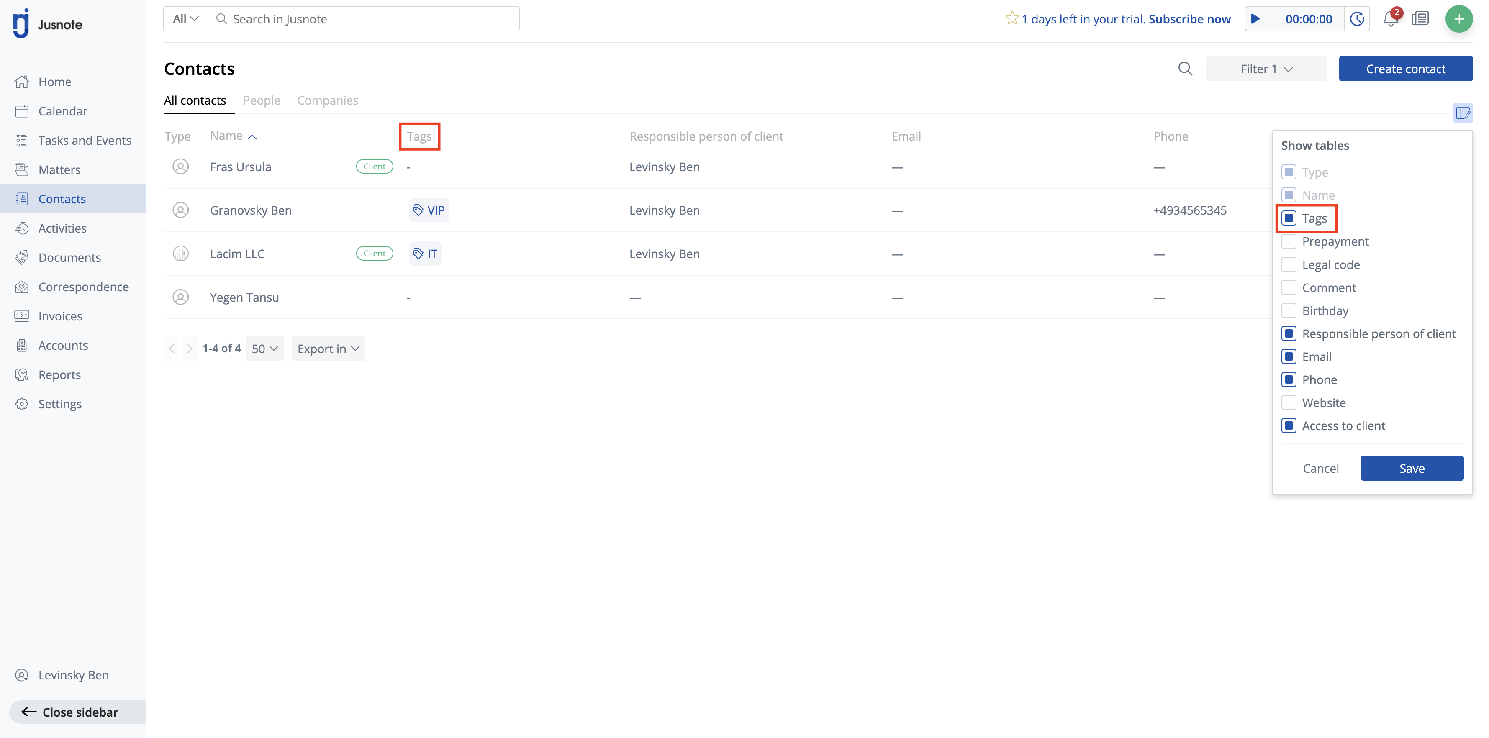Click the Accounts sidebar icon
Image resolution: width=1489 pixels, height=738 pixels.
22,345
